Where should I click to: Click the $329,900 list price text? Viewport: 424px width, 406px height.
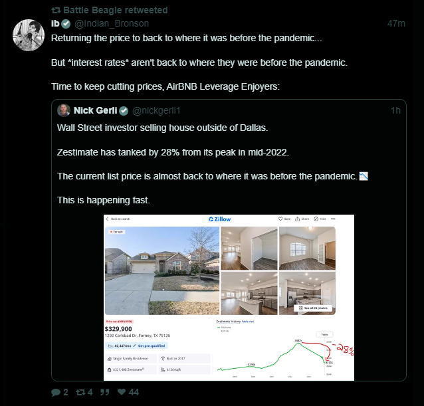tap(118, 328)
